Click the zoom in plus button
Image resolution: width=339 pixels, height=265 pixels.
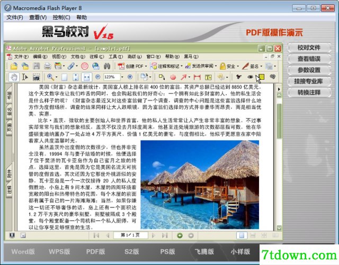(x=130, y=77)
